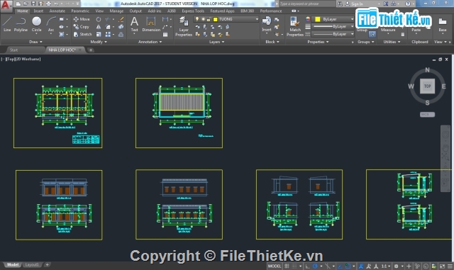
Task: Open the Parametric ribbon tab
Action: click(x=80, y=11)
